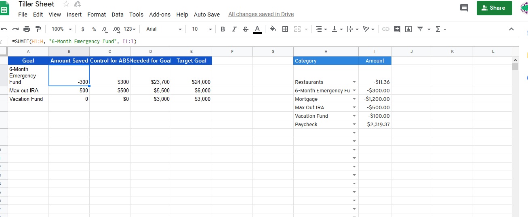Undo the last action

[x=4, y=29]
